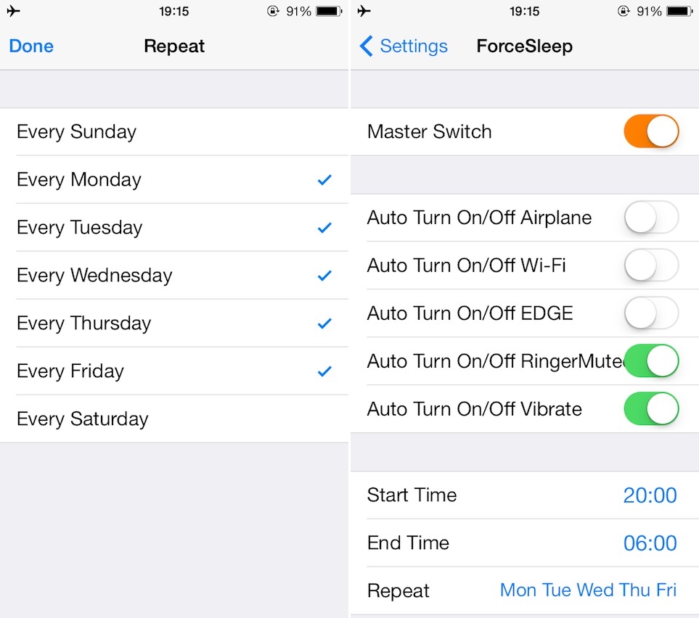This screenshot has height=618, width=699.
Task: Open Repeat days Mon Tue Wed Thu Fri
Action: coord(525,591)
